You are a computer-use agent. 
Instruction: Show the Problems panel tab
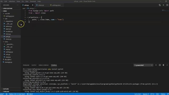tap(26, 65)
